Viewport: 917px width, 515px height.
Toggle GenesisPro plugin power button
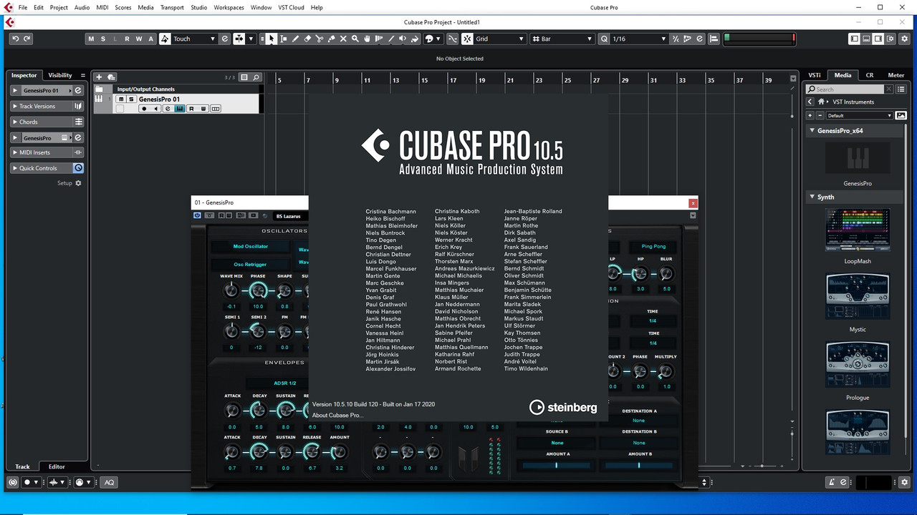click(x=197, y=215)
